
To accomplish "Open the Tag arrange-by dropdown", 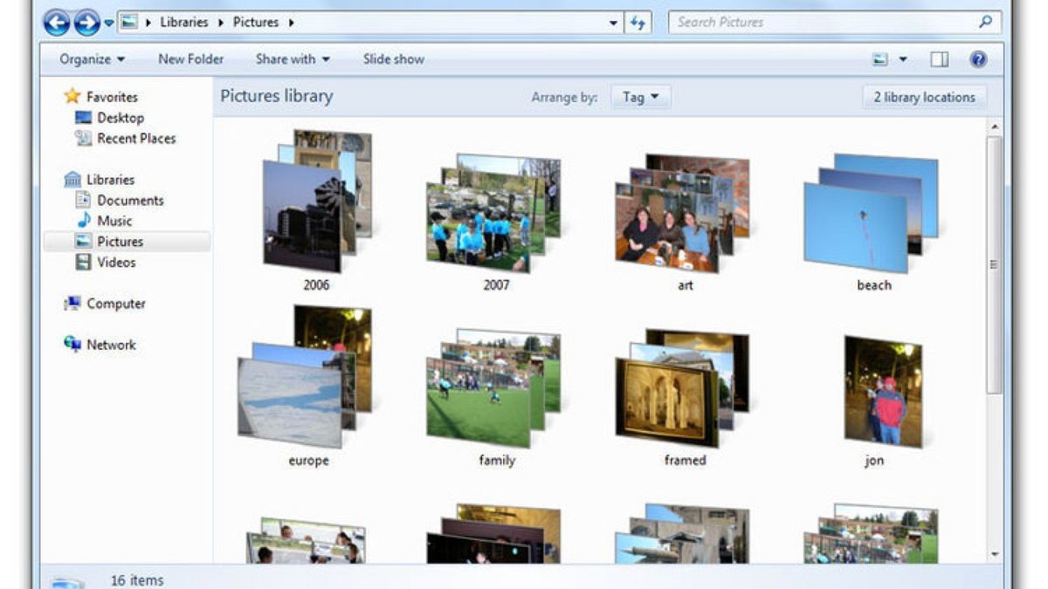I will click(x=640, y=97).
